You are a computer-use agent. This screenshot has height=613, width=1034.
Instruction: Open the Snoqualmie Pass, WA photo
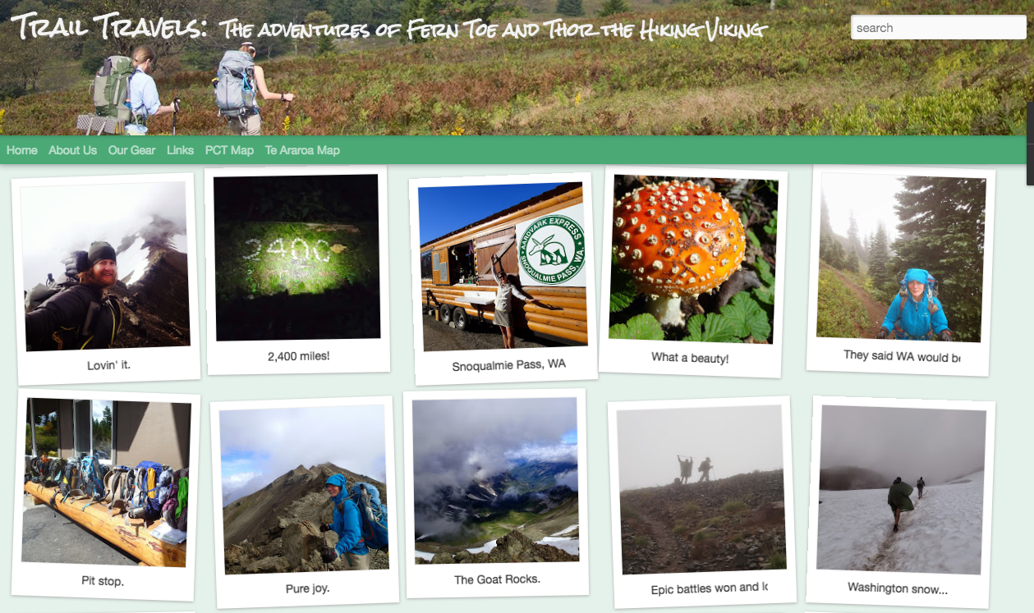(x=504, y=266)
